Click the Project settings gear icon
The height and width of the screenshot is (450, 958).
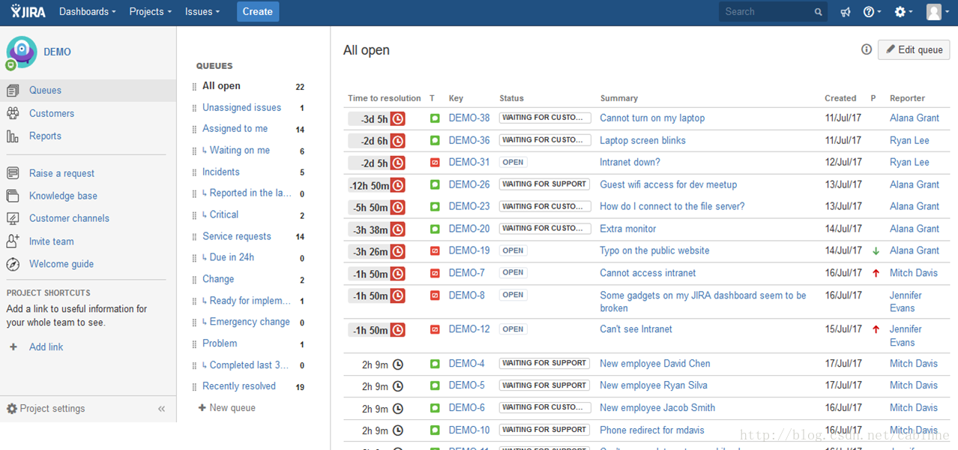click(12, 409)
